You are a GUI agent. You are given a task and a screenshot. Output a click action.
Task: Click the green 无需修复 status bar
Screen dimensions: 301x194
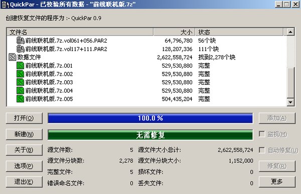(x=150, y=135)
